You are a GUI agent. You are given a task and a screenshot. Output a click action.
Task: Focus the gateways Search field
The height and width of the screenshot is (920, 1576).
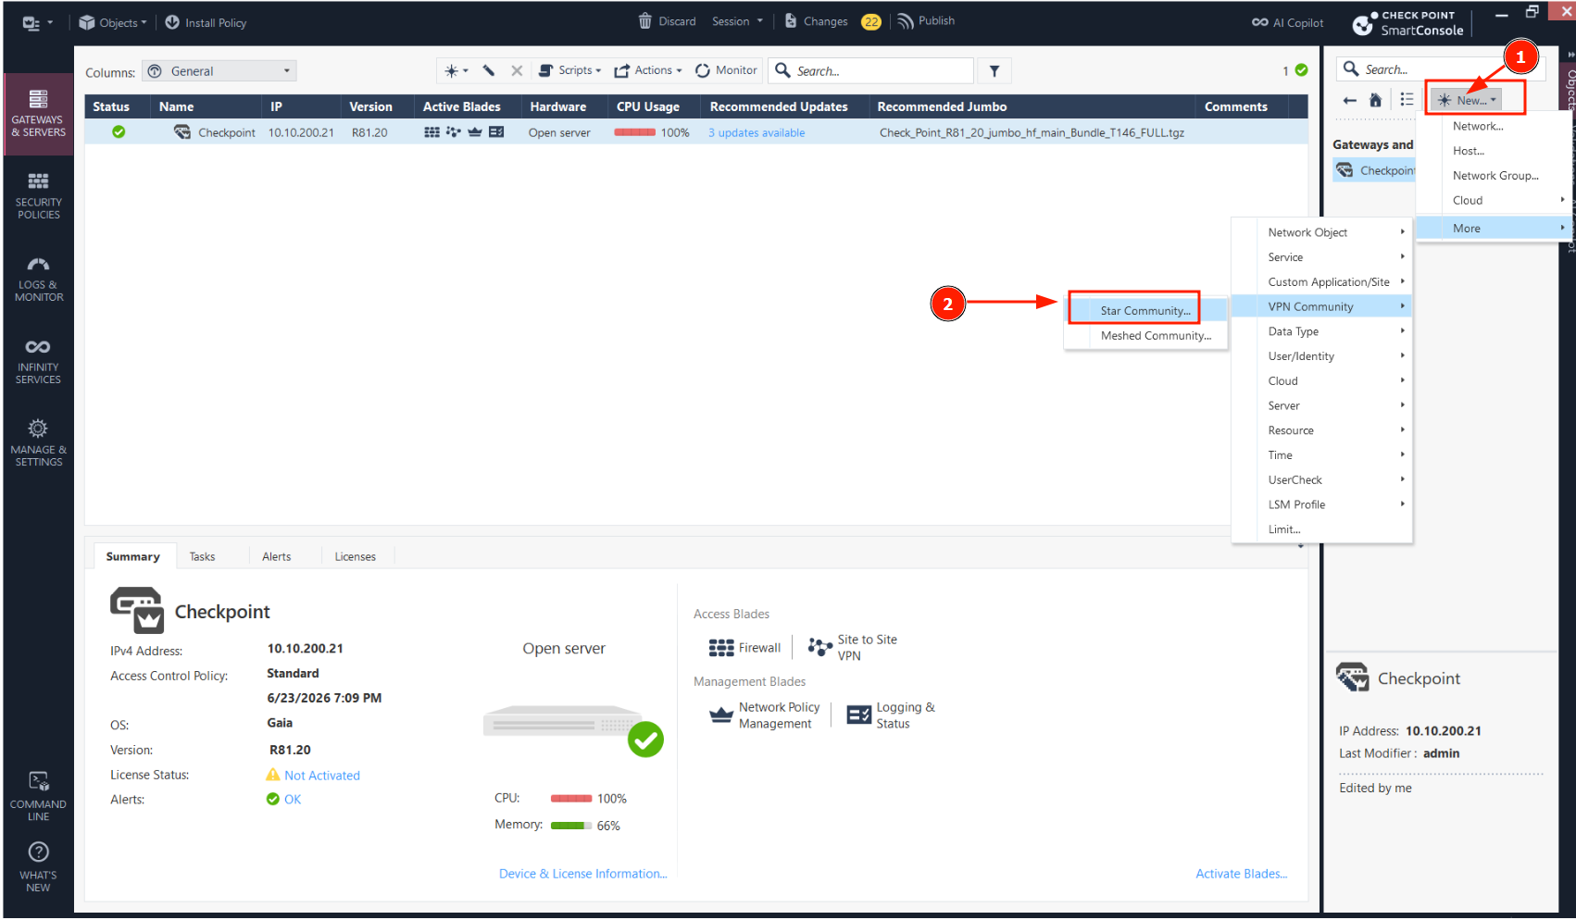[872, 70]
